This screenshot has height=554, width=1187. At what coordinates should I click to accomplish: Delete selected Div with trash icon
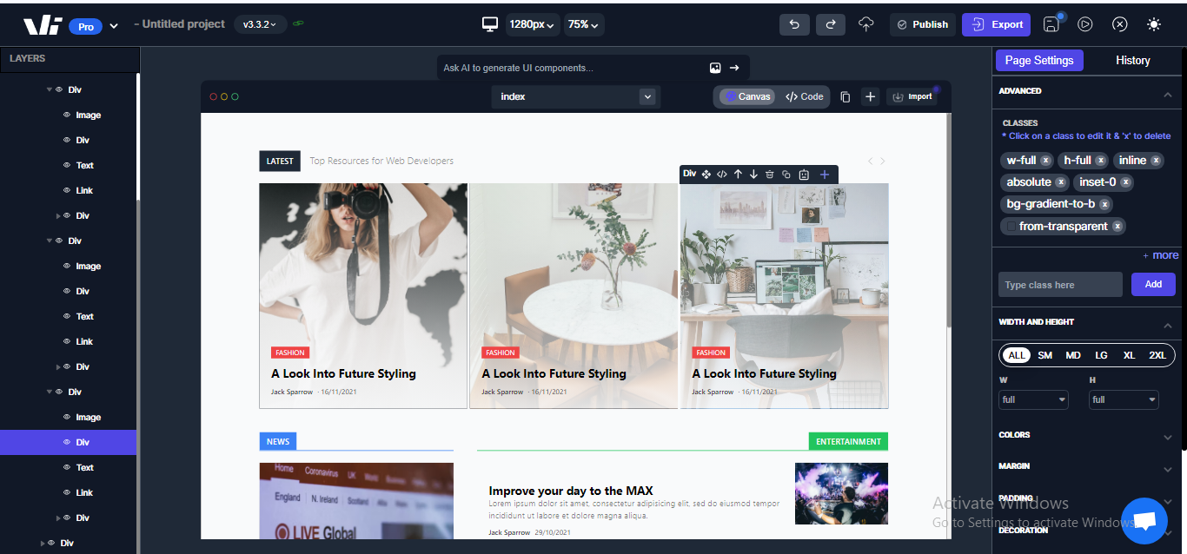(x=770, y=175)
